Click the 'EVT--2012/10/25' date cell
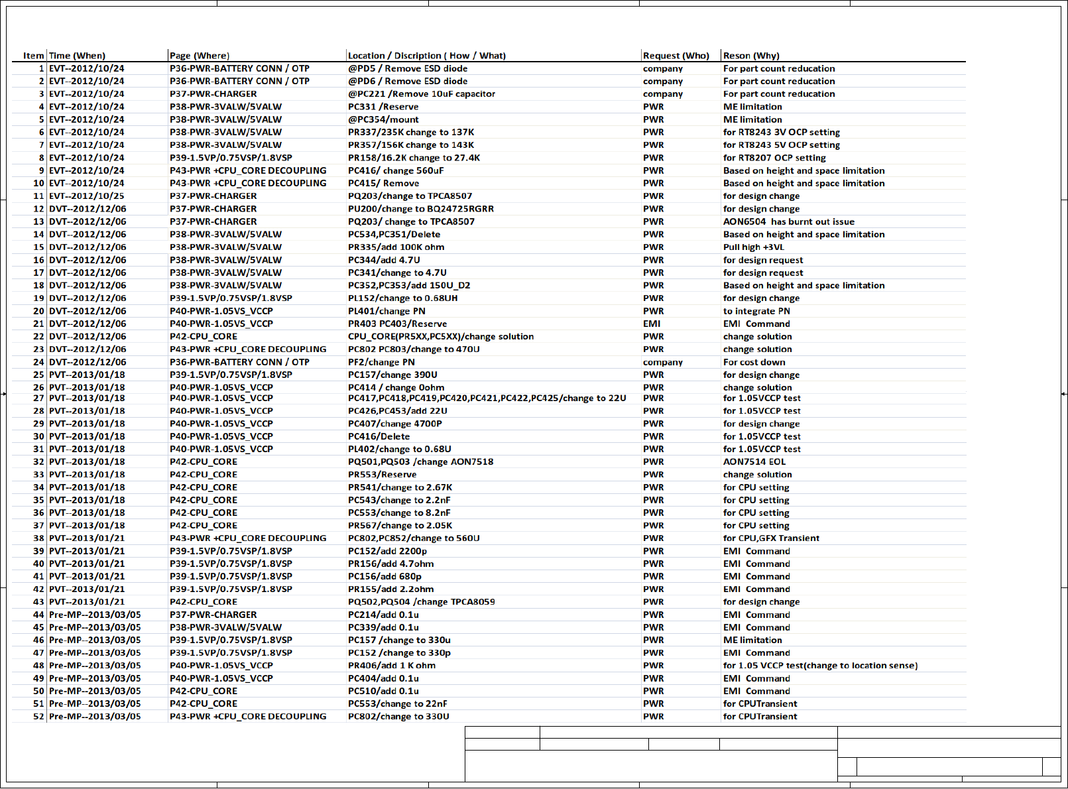The height and width of the screenshot is (789, 1068). click(x=87, y=196)
